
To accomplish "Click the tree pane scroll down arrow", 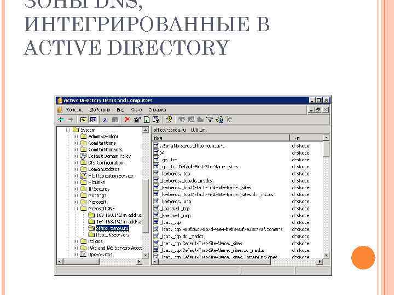I will pos(146,255).
